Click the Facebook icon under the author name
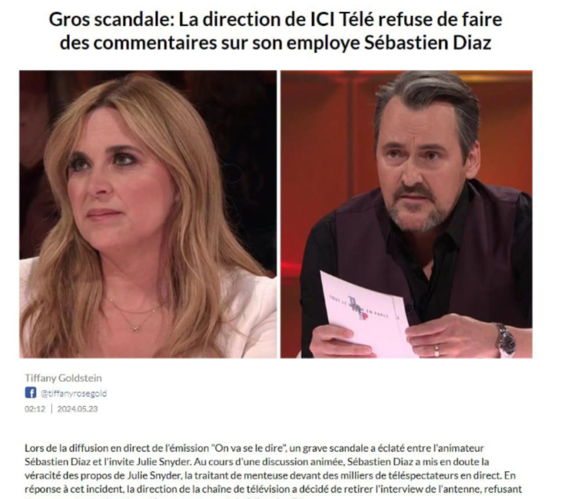Viewport: 584px width, 499px height. point(31,392)
